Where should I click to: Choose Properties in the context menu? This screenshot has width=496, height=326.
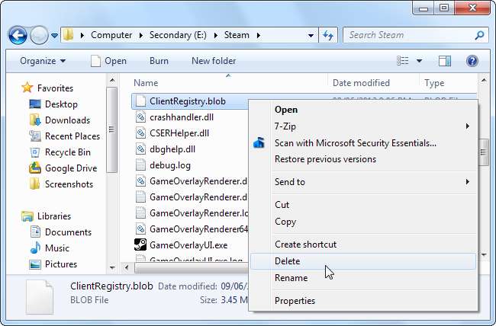pos(363,301)
